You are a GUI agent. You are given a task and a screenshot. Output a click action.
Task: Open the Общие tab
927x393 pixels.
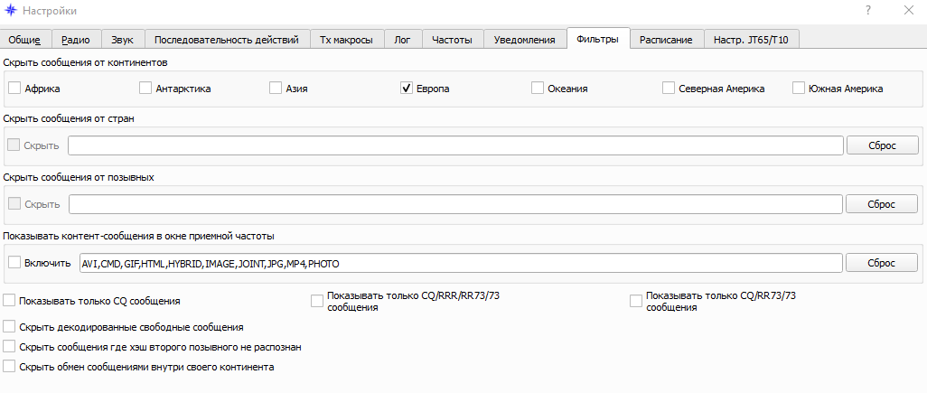[x=25, y=40]
